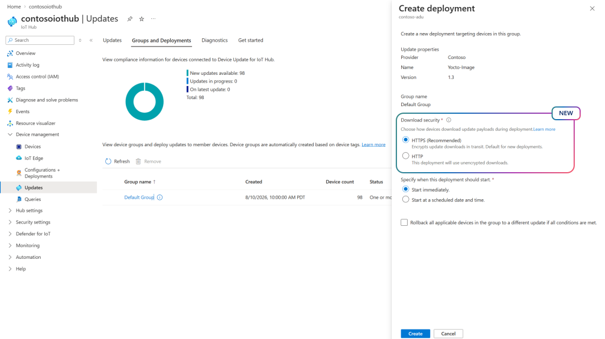Screen dimensions: 605x339
Task: Click the Activity log icon
Action: click(10, 65)
